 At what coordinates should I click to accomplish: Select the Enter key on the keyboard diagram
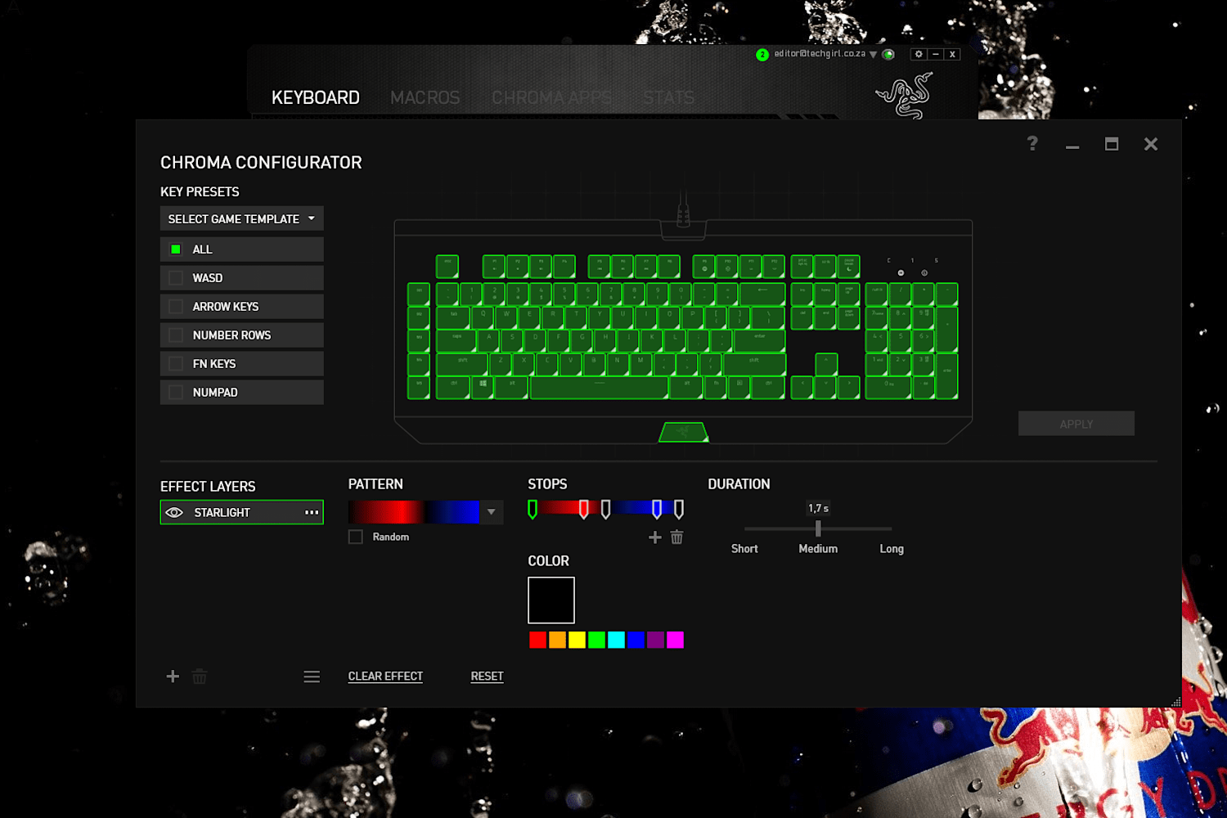coord(760,340)
